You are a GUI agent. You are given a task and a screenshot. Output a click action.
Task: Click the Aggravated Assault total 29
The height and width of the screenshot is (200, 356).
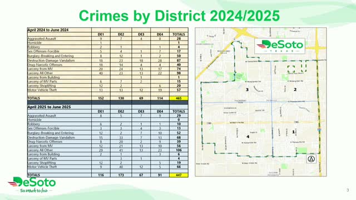click(179, 116)
